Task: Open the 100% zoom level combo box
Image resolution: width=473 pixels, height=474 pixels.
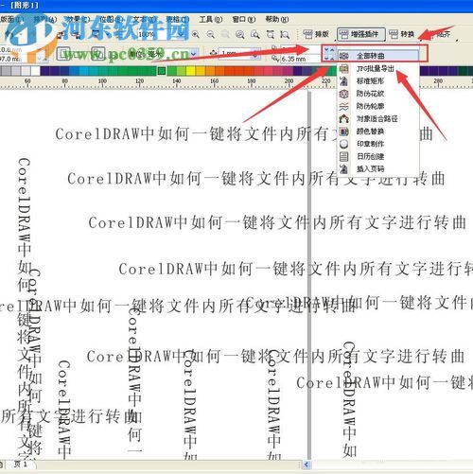Action: [x=161, y=34]
